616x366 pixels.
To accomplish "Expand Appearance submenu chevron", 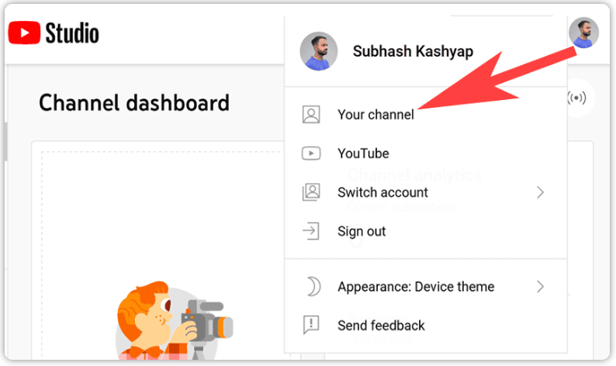I will pyautogui.click(x=541, y=287).
